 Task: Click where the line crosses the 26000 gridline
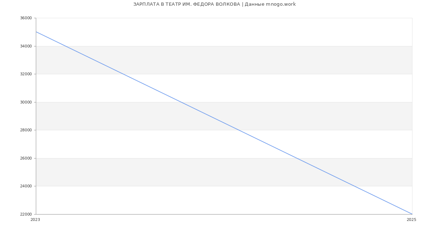click(x=296, y=158)
